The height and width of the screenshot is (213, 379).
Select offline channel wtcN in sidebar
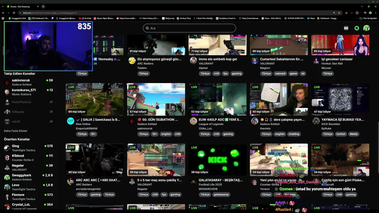28,122
